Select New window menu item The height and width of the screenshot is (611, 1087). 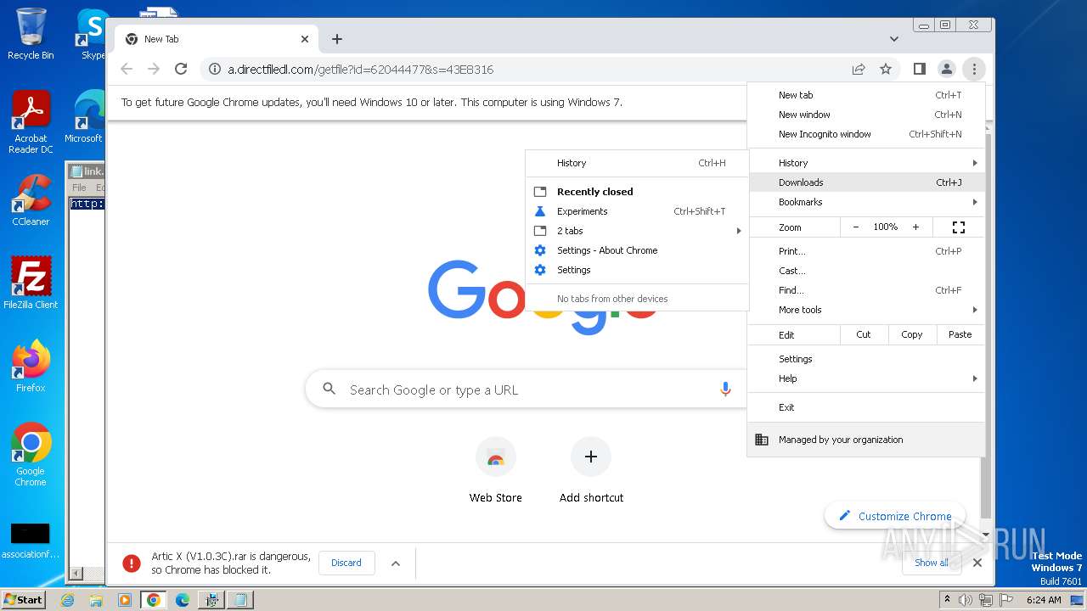pyautogui.click(x=866, y=115)
